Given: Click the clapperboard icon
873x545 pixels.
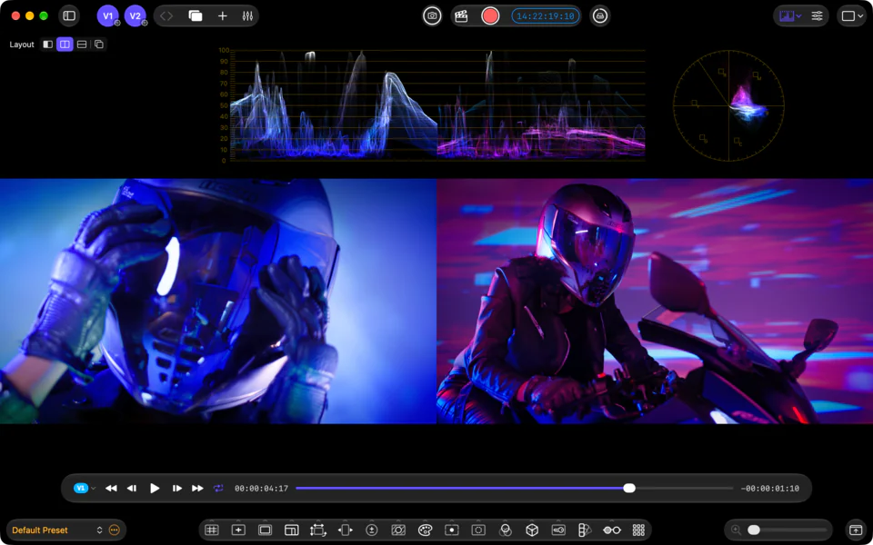Looking at the screenshot, I should pyautogui.click(x=462, y=15).
